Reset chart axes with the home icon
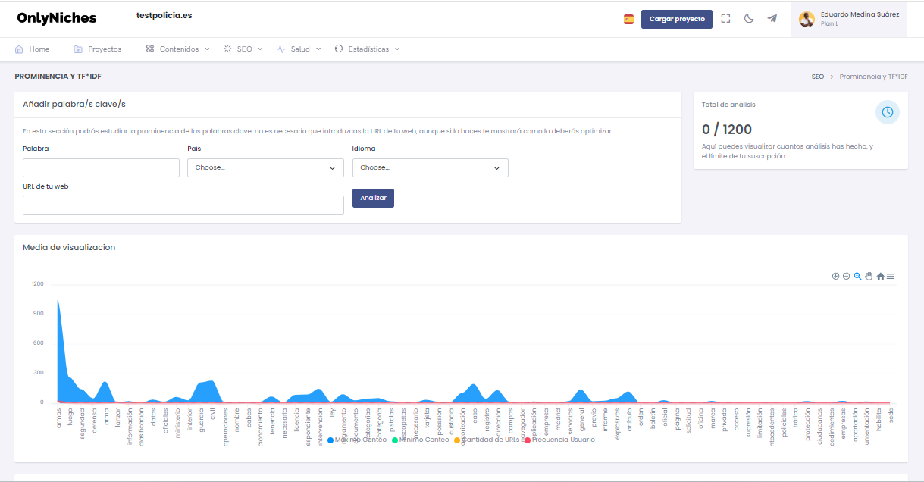This screenshot has height=482, width=924. tap(880, 276)
